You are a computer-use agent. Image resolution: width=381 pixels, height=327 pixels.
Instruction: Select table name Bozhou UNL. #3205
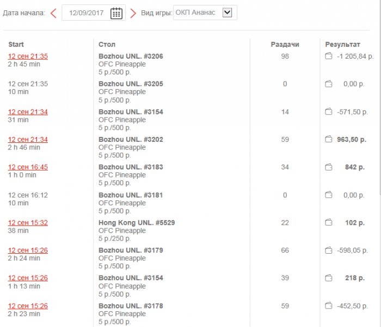click(x=131, y=84)
